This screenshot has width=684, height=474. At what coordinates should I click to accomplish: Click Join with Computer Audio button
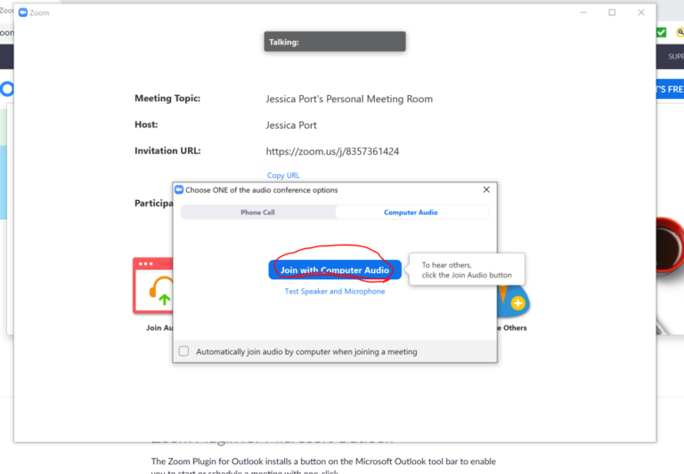[x=335, y=269]
